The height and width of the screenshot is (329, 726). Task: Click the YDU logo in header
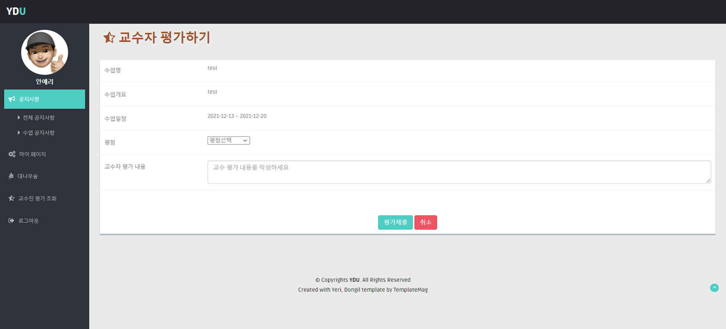16,11
